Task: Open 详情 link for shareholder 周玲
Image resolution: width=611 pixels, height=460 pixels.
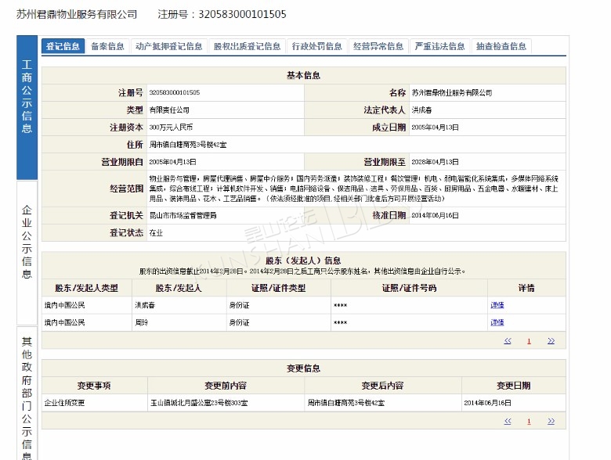Action: [497, 322]
